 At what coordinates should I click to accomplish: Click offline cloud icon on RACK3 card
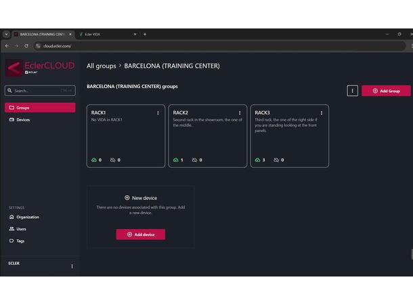coord(276,160)
